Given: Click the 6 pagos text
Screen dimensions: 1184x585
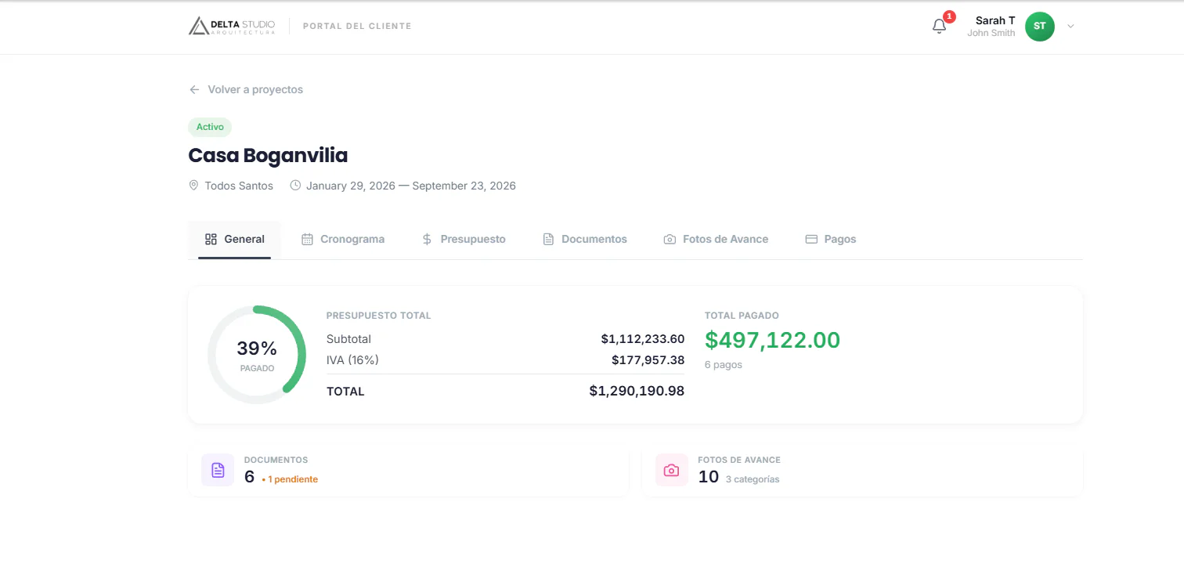Looking at the screenshot, I should tap(724, 365).
